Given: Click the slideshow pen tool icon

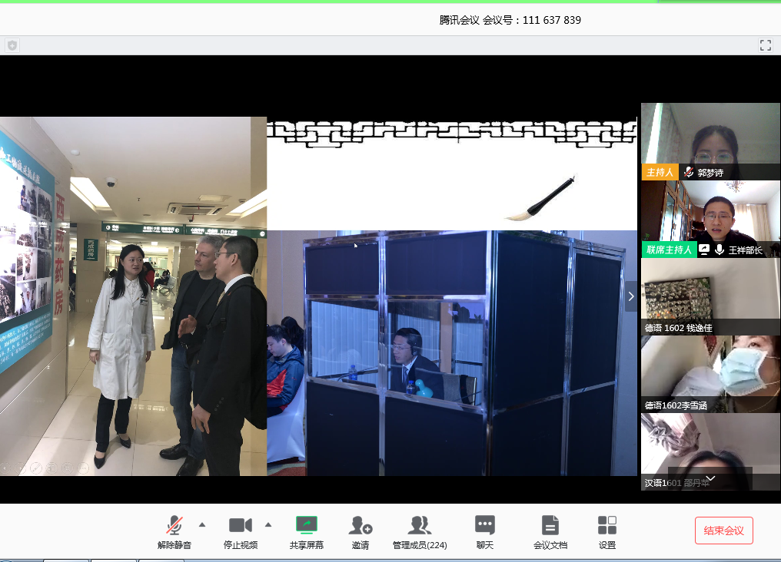Looking at the screenshot, I should pyautogui.click(x=35, y=467).
